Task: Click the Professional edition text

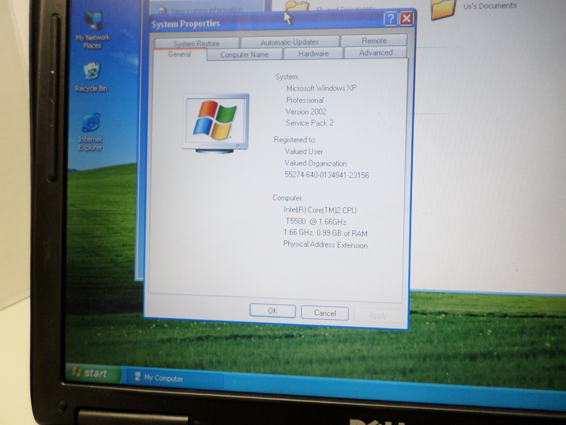Action: (x=305, y=100)
